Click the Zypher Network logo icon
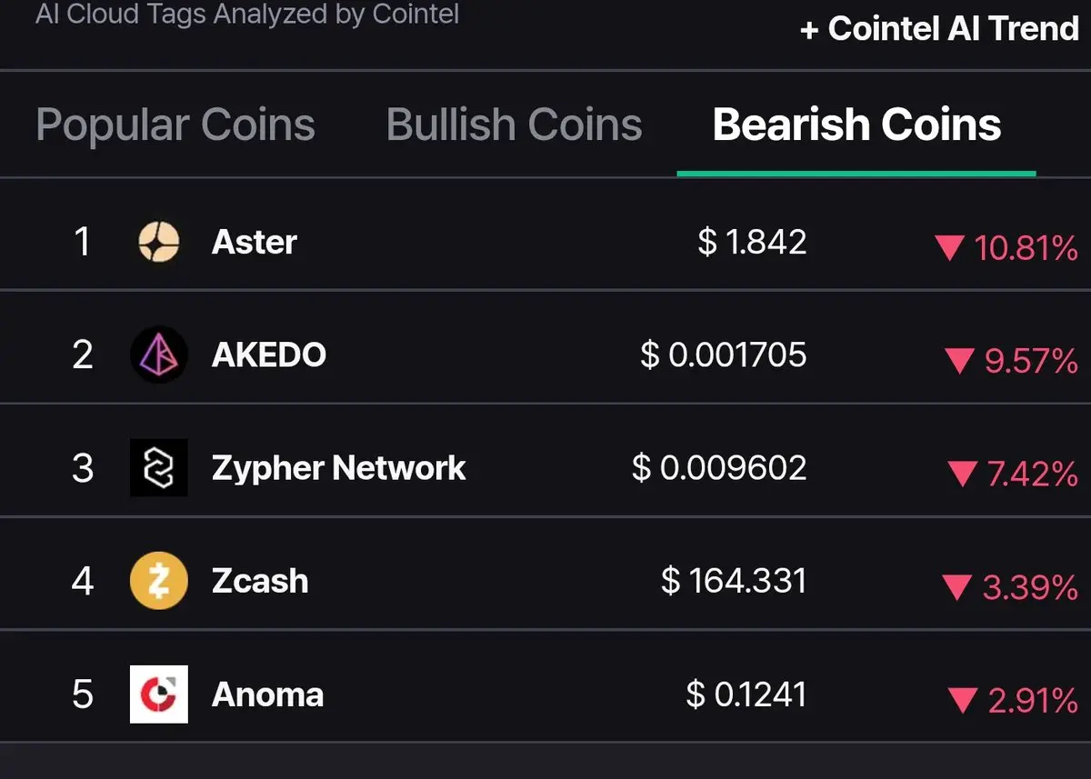This screenshot has width=1091, height=779. [159, 468]
